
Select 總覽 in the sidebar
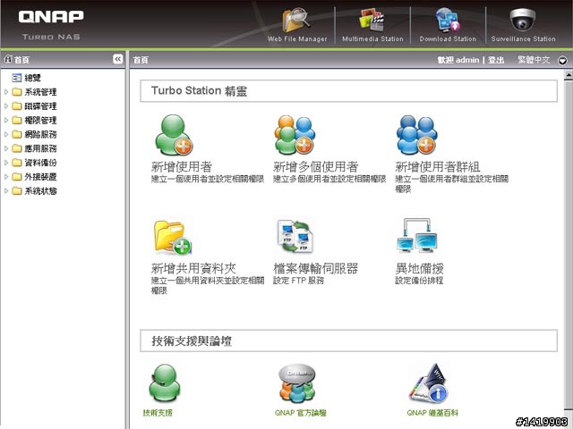pos(32,78)
